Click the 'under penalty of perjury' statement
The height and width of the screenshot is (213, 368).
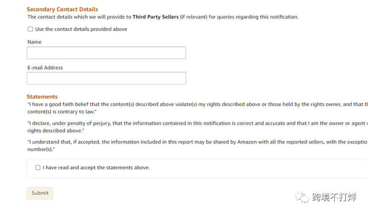tap(195, 123)
